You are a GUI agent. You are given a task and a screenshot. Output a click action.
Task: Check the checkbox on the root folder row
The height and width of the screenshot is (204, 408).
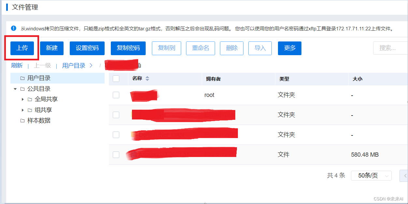tap(116, 95)
